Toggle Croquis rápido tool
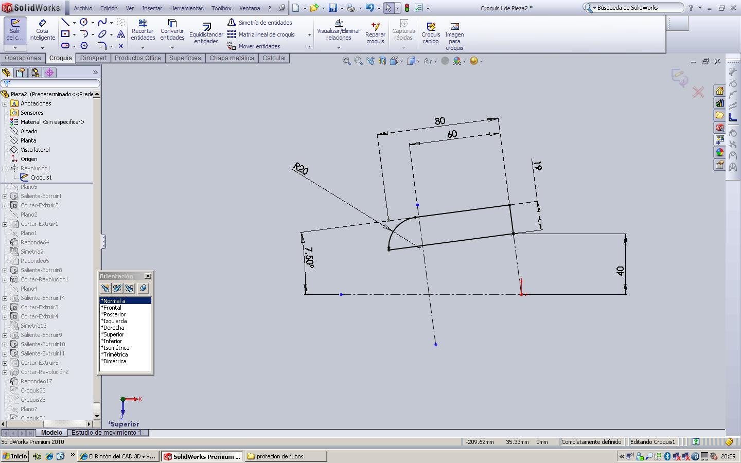This screenshot has width=741, height=463. 431,33
